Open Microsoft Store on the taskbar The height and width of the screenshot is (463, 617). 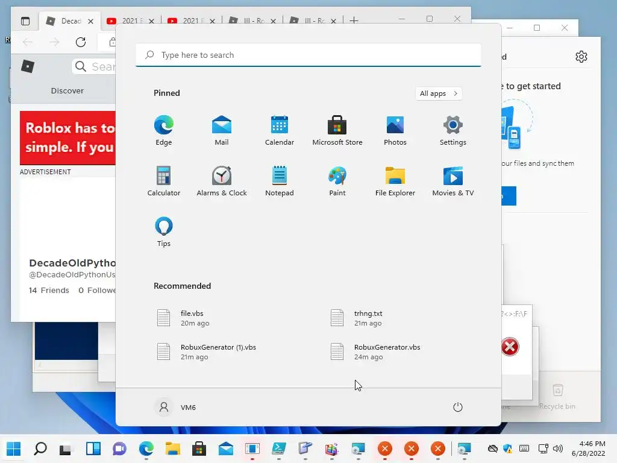click(199, 449)
